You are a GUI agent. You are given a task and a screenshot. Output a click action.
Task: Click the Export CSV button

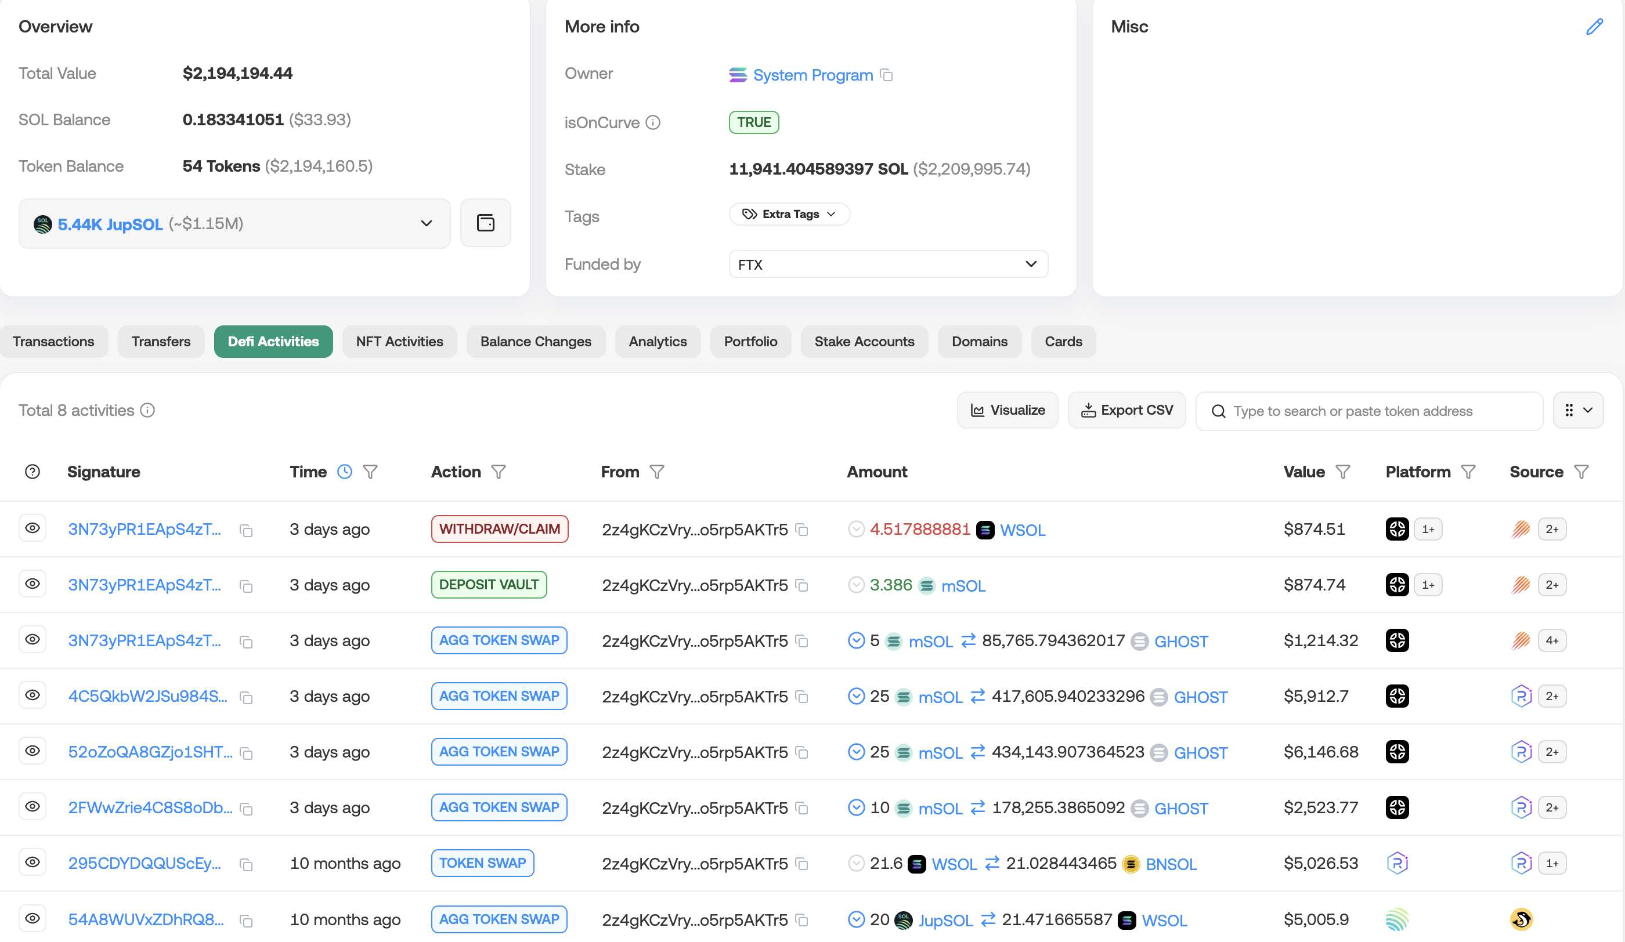[x=1126, y=410]
